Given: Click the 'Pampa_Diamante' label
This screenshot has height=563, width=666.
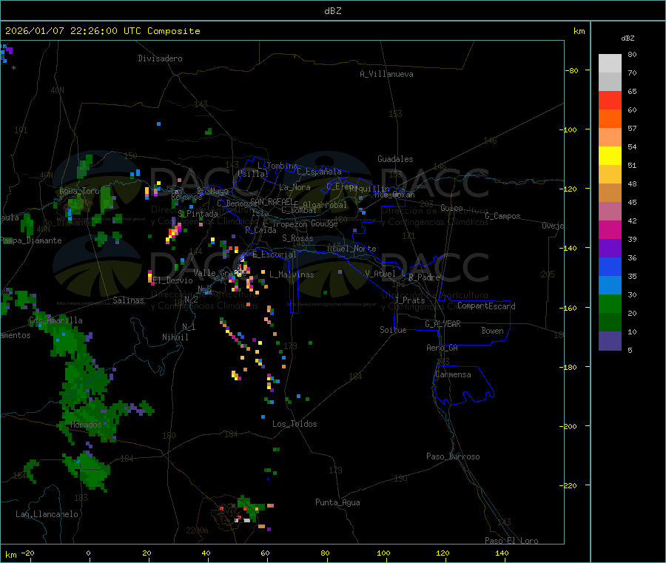Looking at the screenshot, I should coord(31,240).
